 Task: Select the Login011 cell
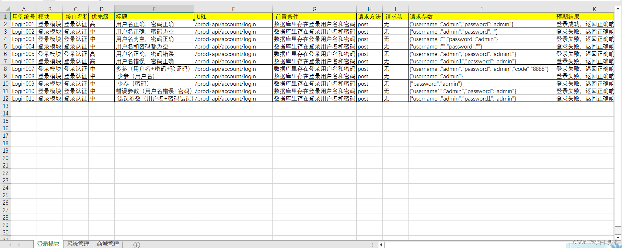[24, 98]
